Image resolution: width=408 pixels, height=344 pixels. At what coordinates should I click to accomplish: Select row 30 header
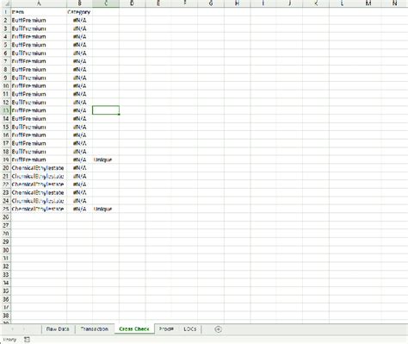(x=5, y=250)
